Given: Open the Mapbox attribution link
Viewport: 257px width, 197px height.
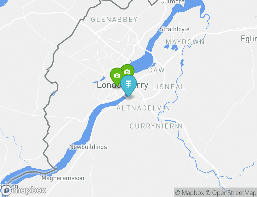Looking at the screenshot, I should point(190,193).
